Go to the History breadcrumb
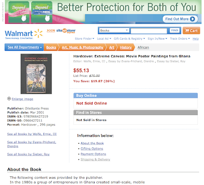 coord(126,47)
